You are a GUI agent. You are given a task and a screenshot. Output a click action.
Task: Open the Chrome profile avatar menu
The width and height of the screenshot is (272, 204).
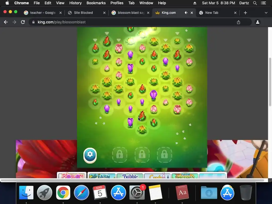258,22
